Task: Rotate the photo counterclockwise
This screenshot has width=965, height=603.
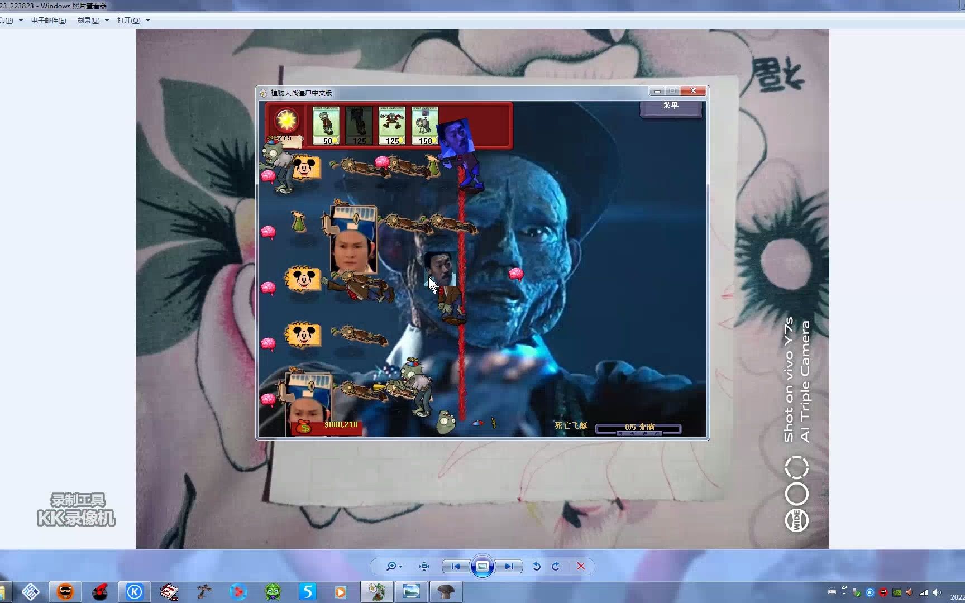Action: point(537,566)
